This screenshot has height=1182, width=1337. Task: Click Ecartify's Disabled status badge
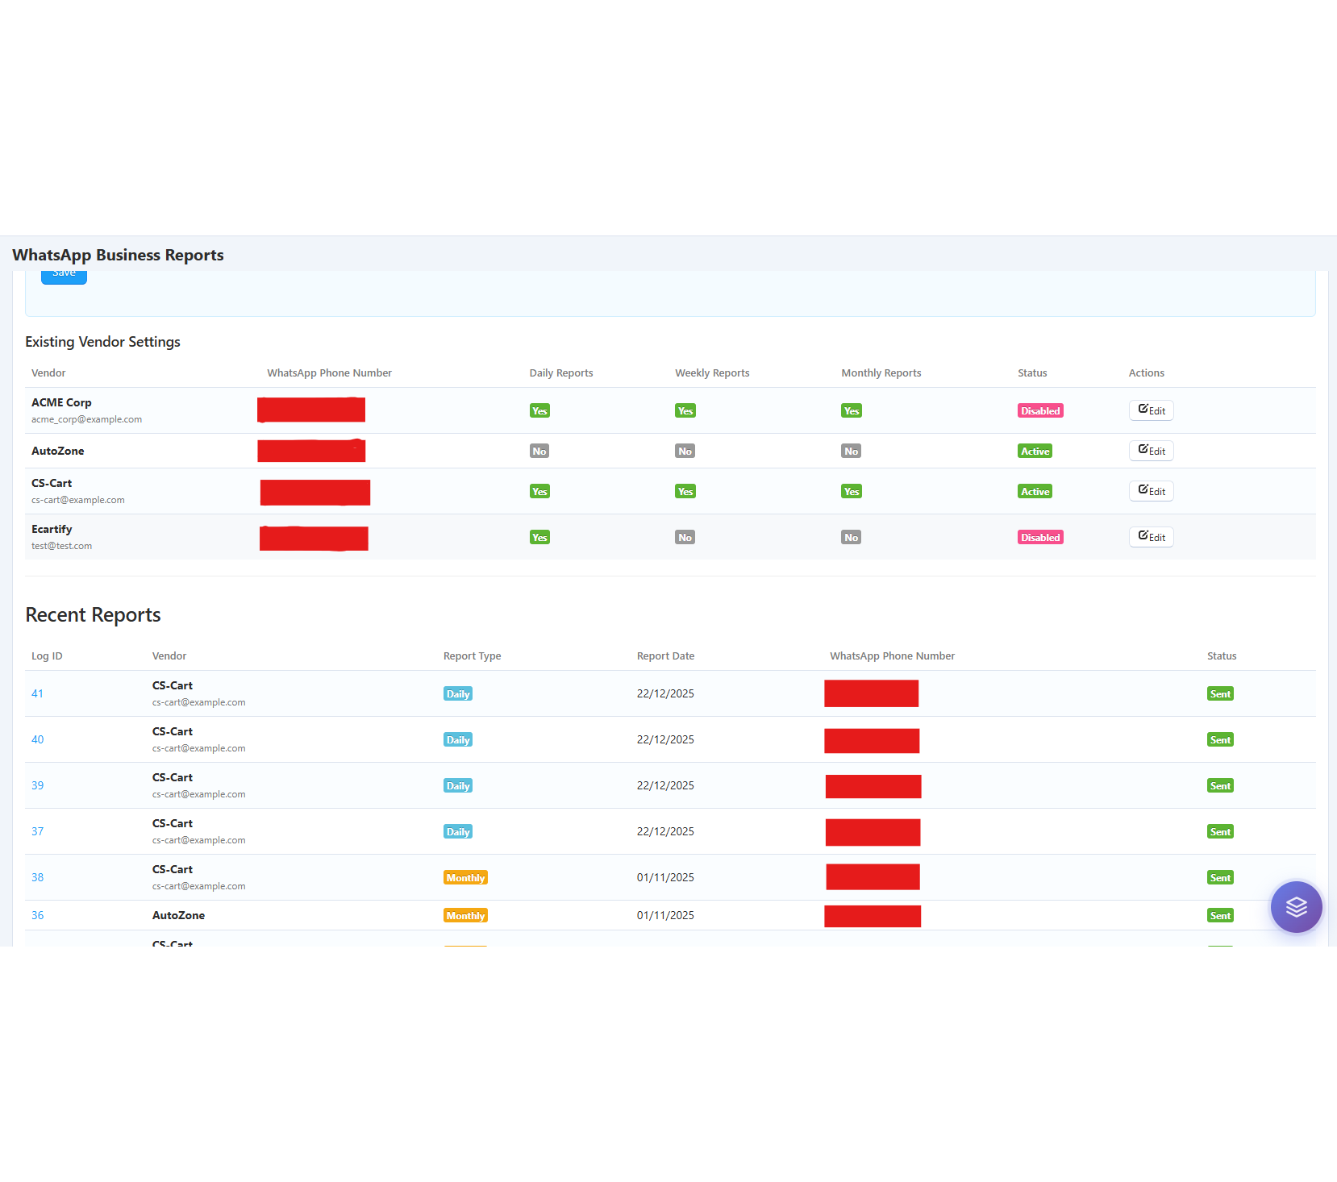(x=1040, y=538)
